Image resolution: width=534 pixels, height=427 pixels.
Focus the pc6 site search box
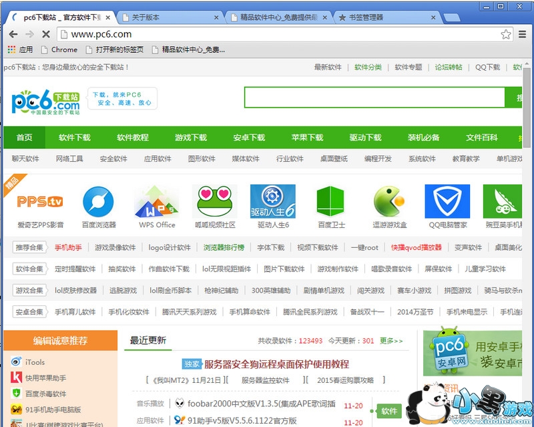[374, 97]
